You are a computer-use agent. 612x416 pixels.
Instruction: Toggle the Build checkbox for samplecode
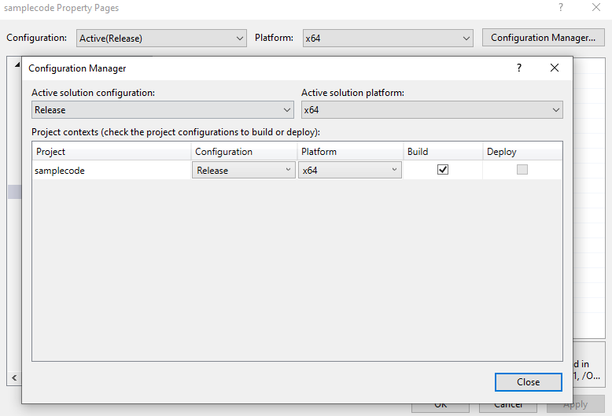pyautogui.click(x=443, y=170)
